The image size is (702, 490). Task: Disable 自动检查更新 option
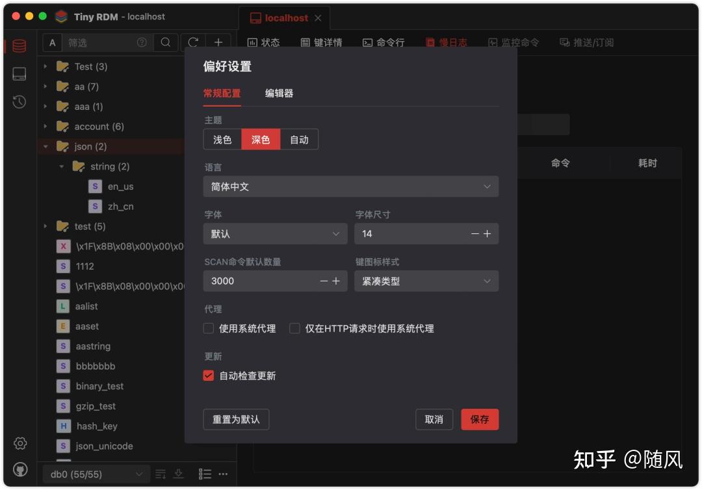click(209, 376)
